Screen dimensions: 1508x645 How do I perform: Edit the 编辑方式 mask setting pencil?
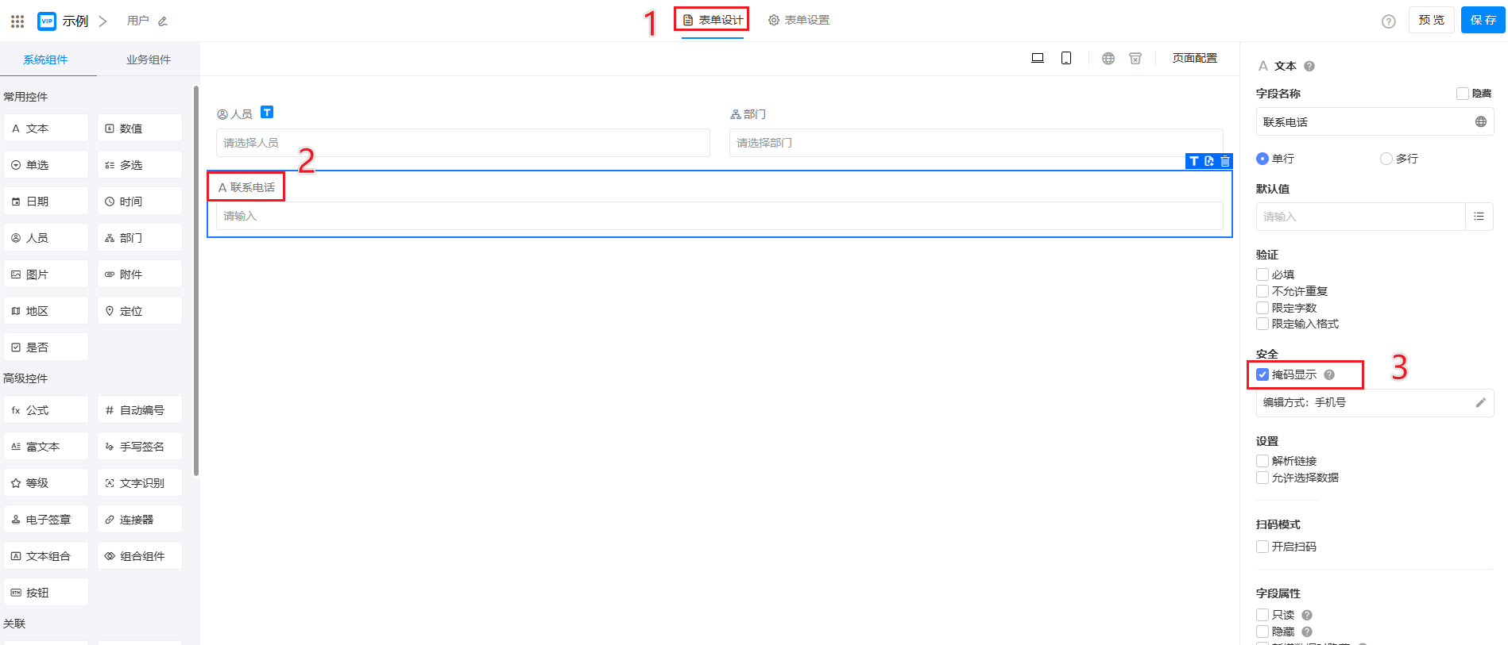(x=1480, y=403)
